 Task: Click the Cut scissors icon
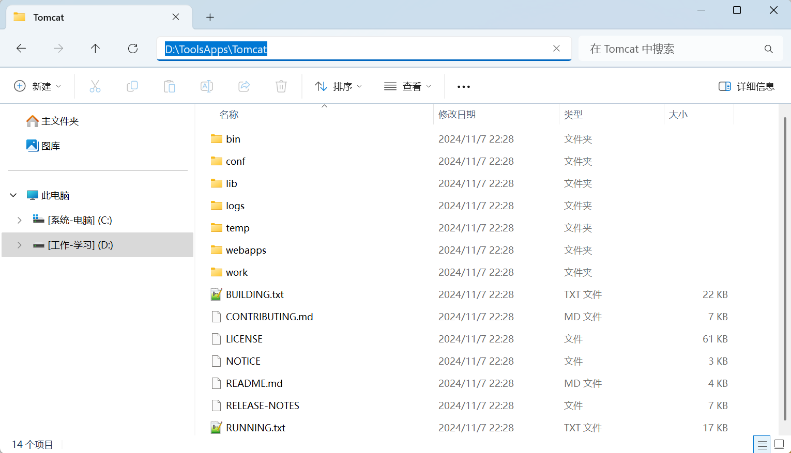point(95,86)
